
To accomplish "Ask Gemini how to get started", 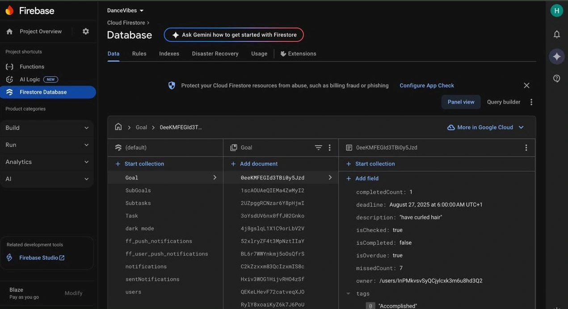I will pos(234,35).
